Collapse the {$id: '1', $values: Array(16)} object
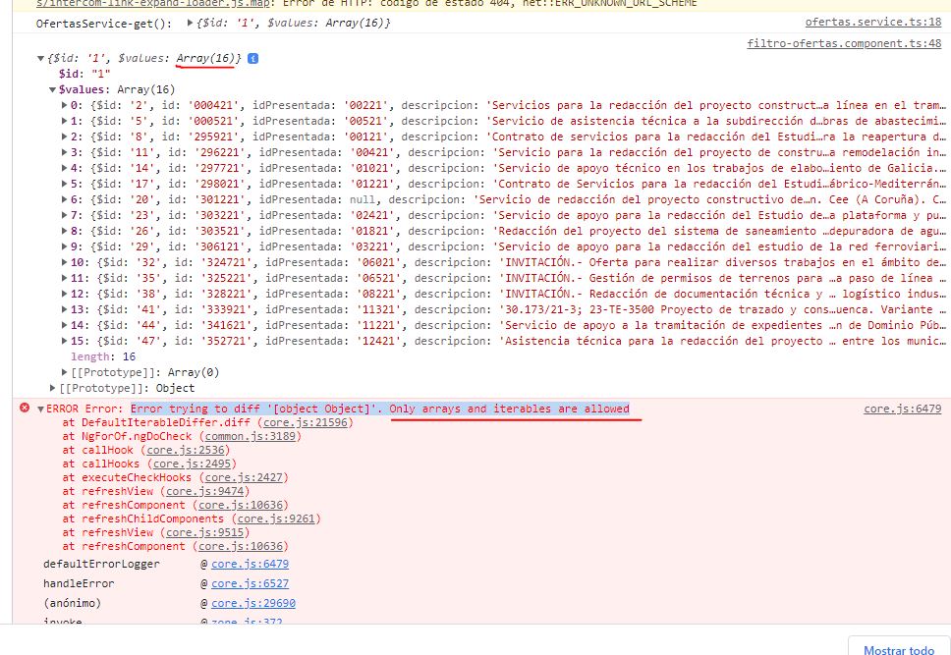This screenshot has height=655, width=951. click(40, 59)
